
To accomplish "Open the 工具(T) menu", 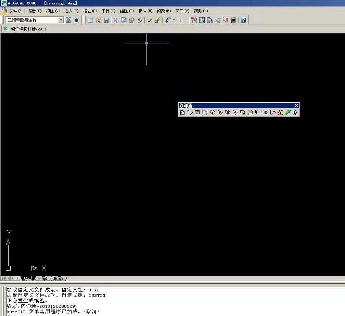I will click(x=108, y=11).
